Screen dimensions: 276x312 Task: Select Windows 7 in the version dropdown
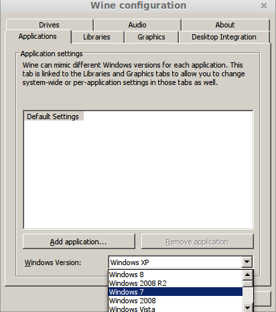(x=176, y=292)
